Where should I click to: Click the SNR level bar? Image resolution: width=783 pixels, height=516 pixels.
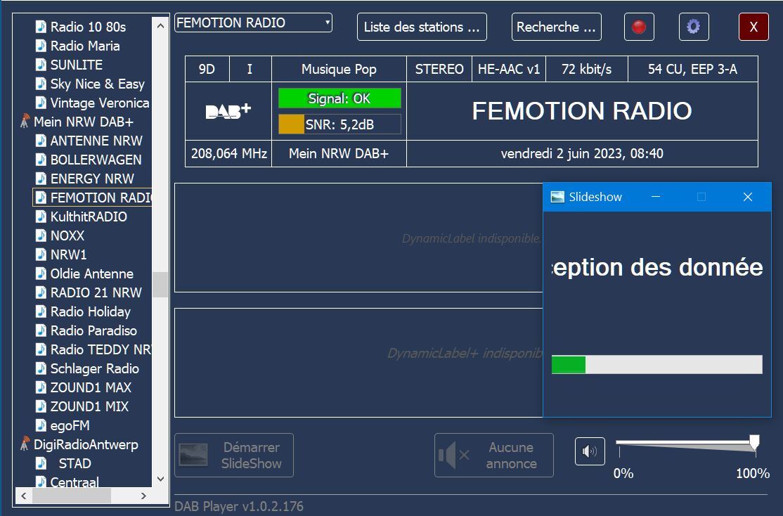coord(339,124)
